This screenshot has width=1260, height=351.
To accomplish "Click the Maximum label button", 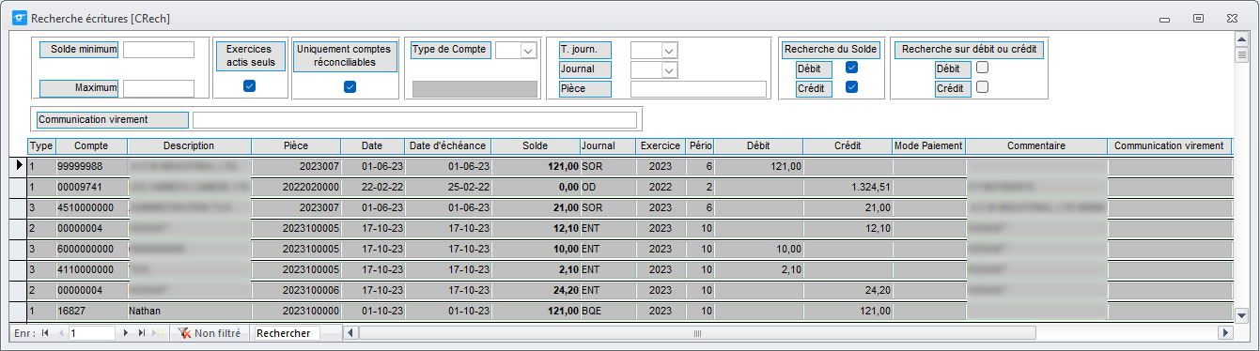I will (x=79, y=88).
